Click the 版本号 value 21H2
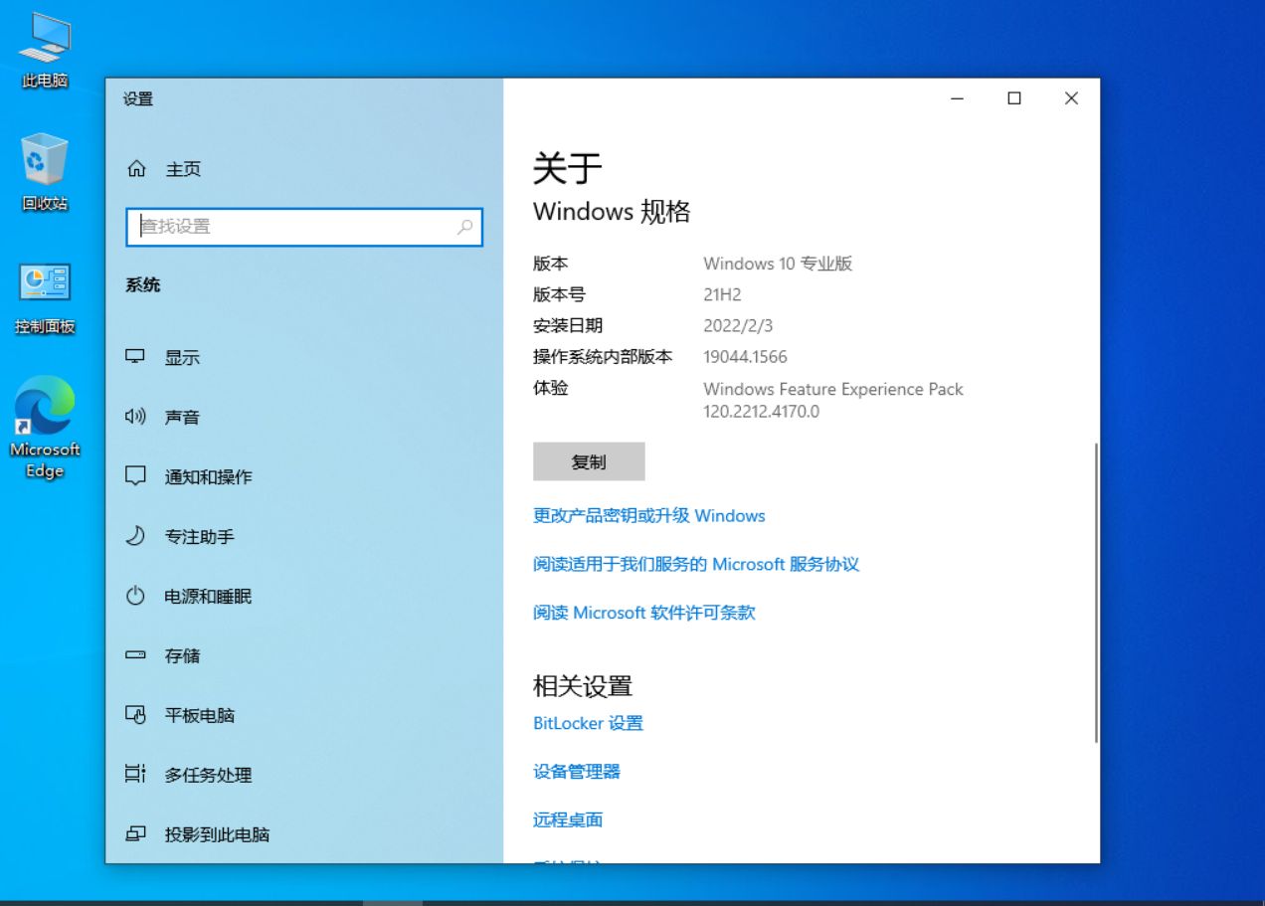This screenshot has height=906, width=1265. (x=722, y=294)
